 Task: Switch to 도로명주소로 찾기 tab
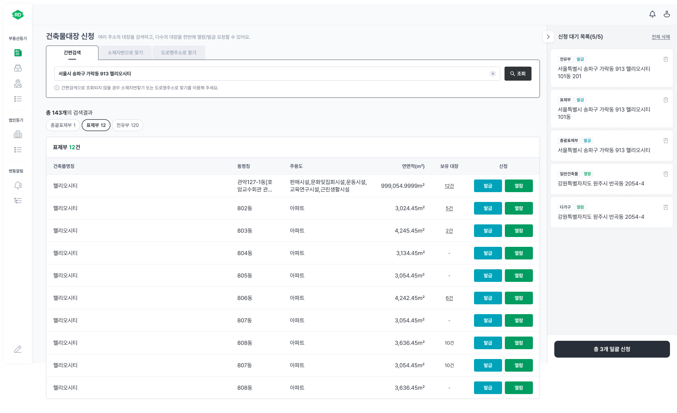tap(178, 53)
